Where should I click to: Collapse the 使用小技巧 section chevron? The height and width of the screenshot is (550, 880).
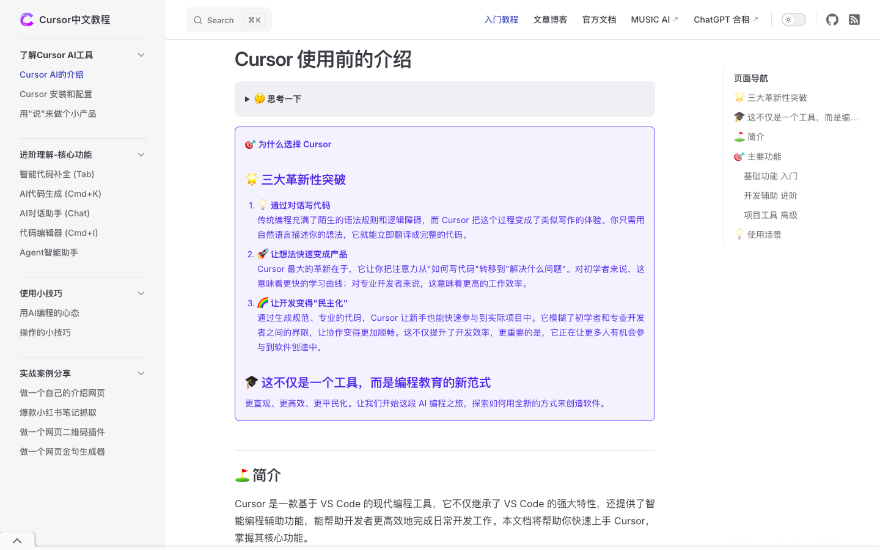pos(141,293)
